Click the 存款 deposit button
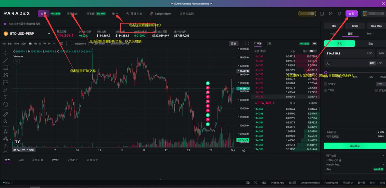 352,14
